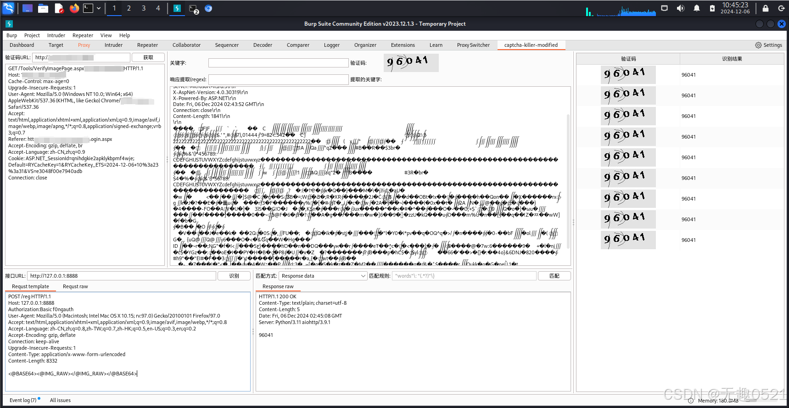Viewport: 789px width, 408px height.
Task: Click the show desktop icon in taskbar
Action: tap(28, 8)
